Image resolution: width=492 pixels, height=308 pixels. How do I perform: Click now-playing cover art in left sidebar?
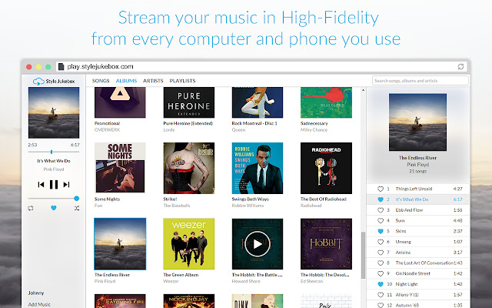(x=54, y=113)
